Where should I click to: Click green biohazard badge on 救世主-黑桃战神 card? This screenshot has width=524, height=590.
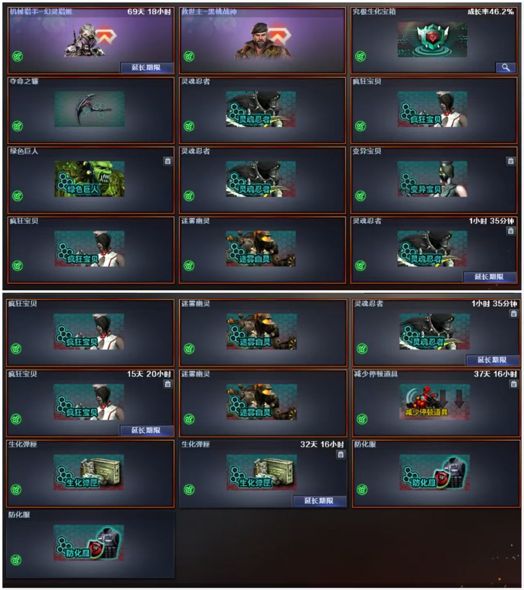coord(189,56)
